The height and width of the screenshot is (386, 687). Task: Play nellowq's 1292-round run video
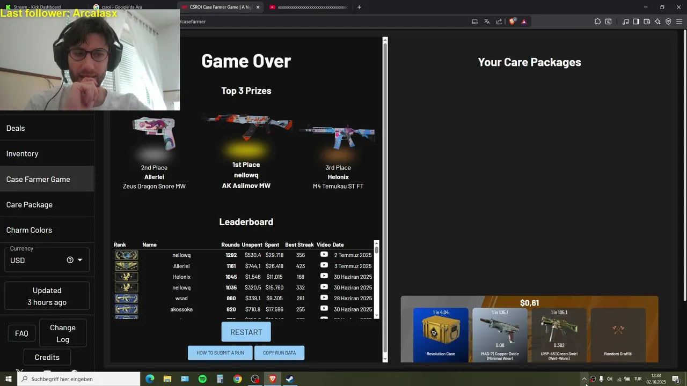324,255
